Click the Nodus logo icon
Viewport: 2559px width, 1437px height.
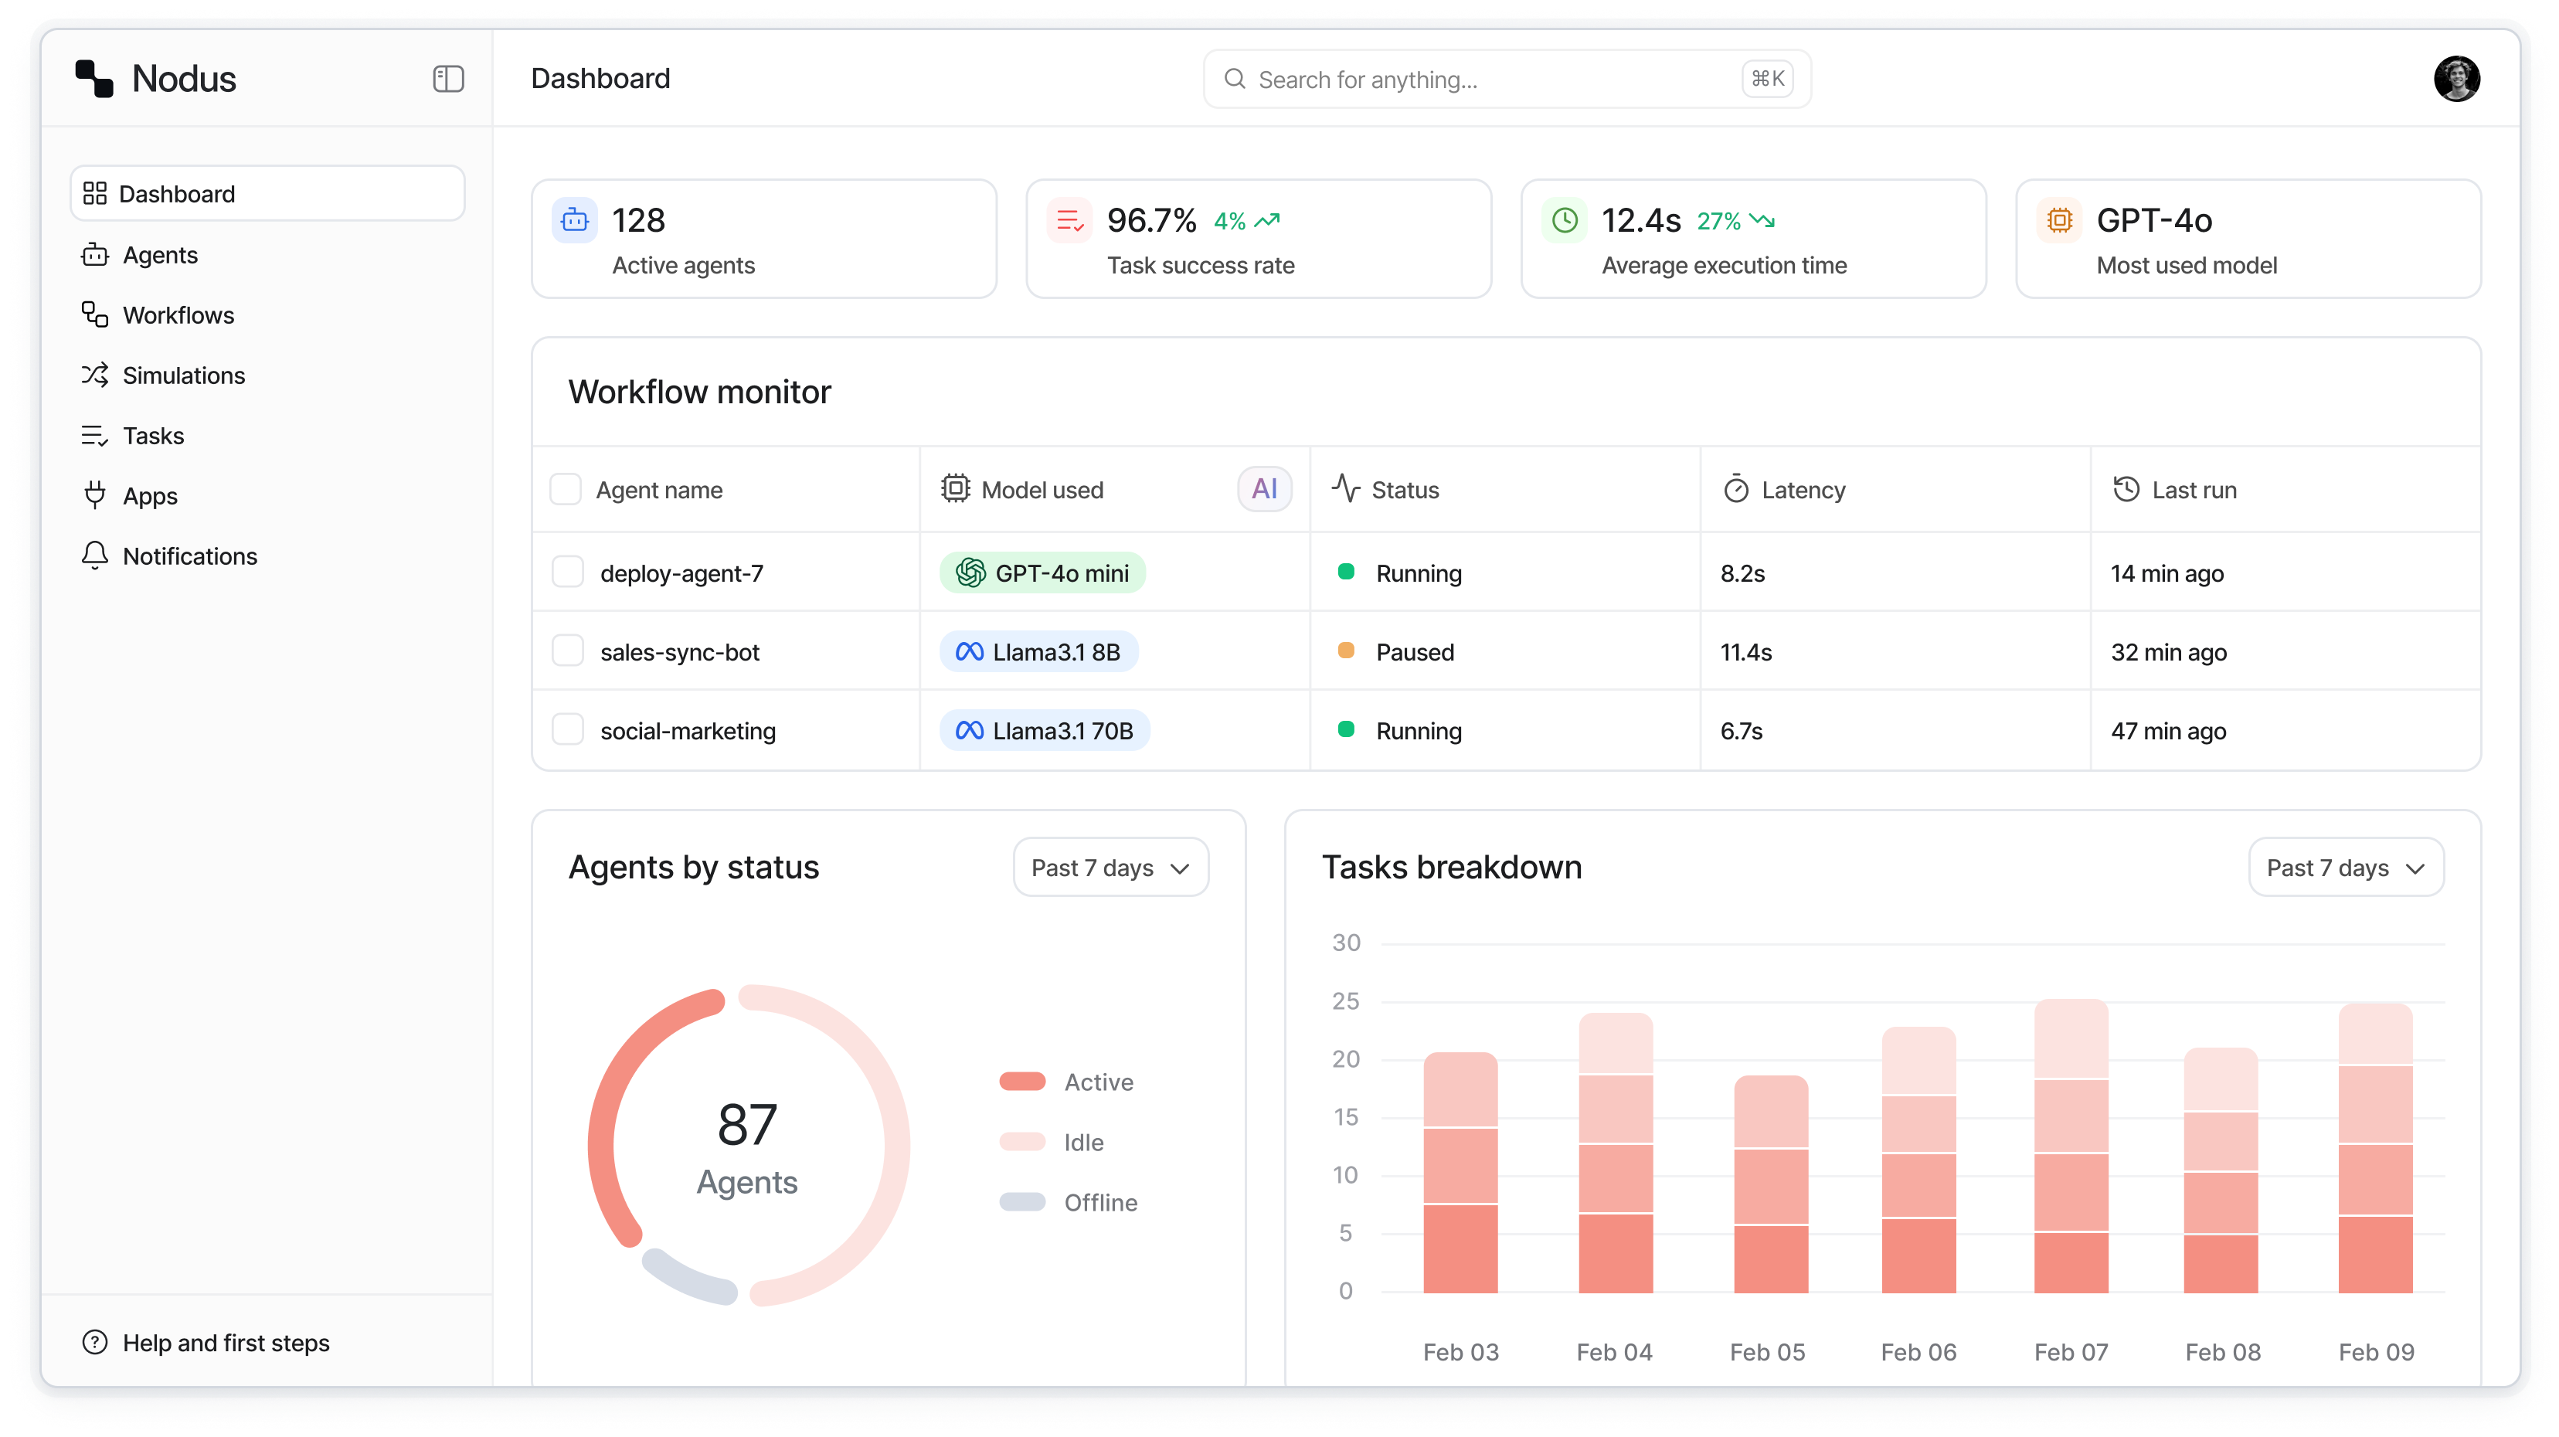95,79
